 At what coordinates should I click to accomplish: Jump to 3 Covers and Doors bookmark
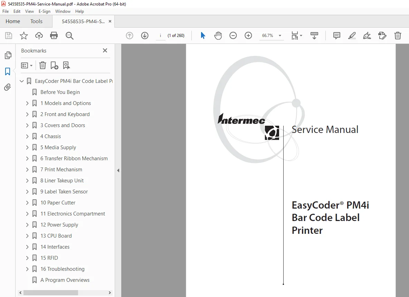63,125
